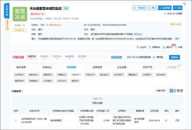Viewport: 192px width, 130px height.
Task: Expand the company introduction with 展开
Action: tap(177, 39)
